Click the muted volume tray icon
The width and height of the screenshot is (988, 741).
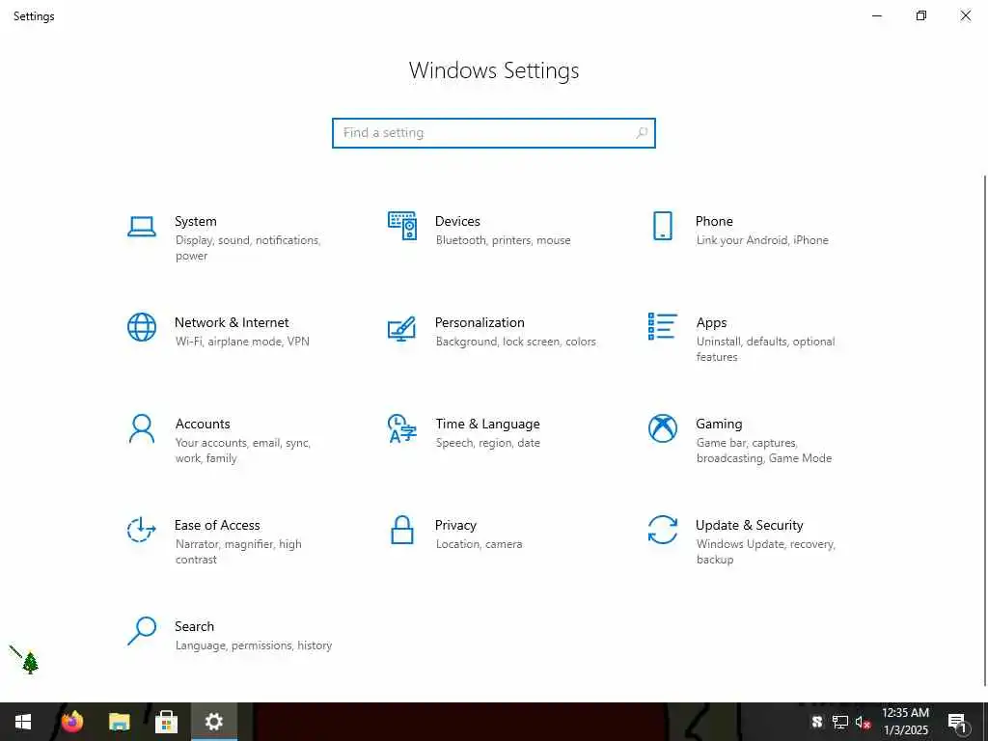(x=863, y=723)
